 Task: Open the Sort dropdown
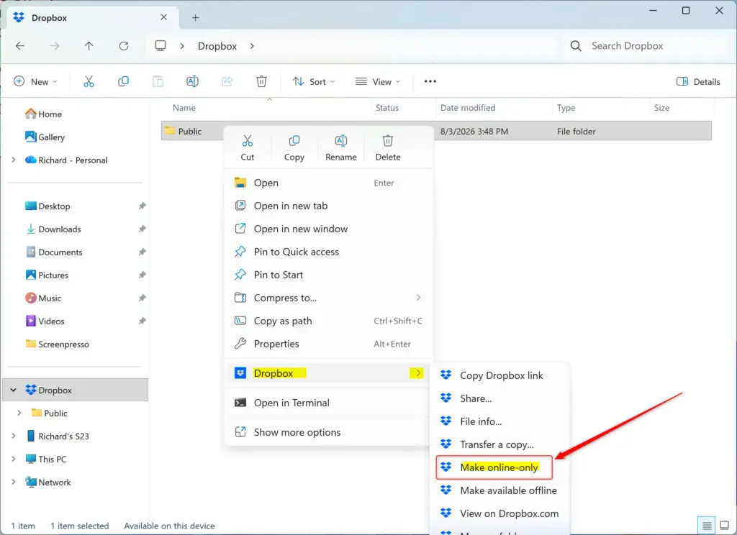[x=314, y=81]
